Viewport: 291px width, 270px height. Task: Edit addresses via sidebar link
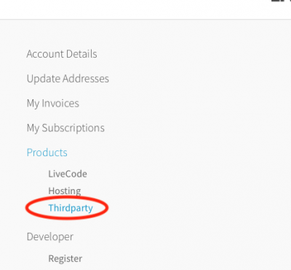click(68, 79)
